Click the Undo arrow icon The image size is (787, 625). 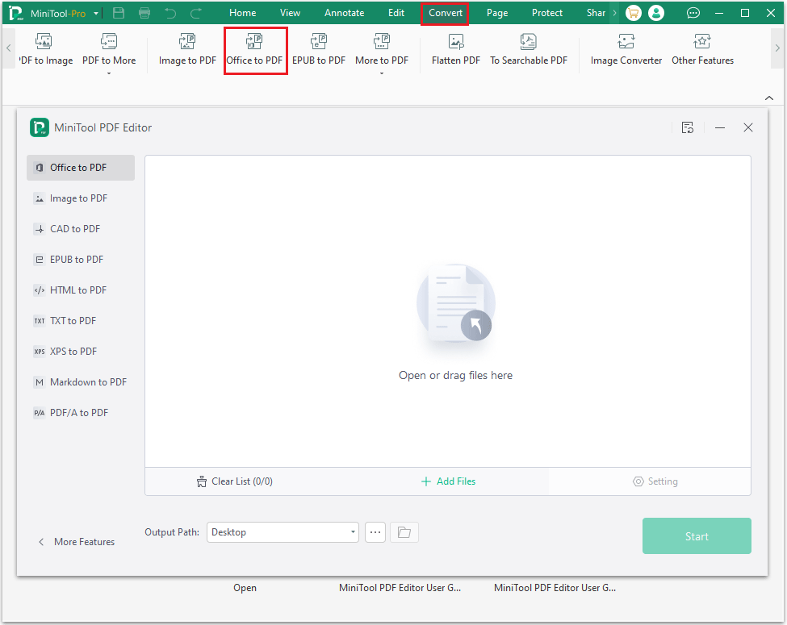tap(170, 13)
